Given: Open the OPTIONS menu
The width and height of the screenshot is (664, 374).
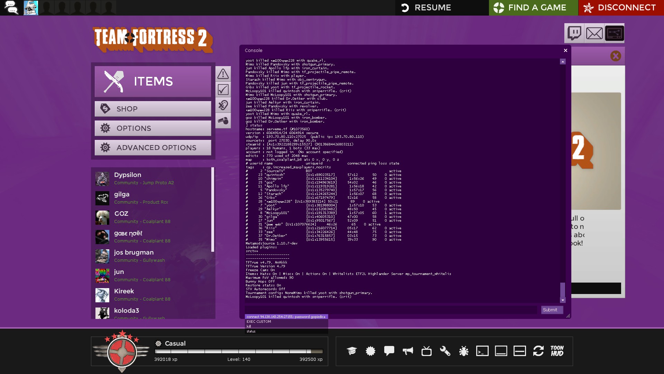Looking at the screenshot, I should (x=153, y=128).
